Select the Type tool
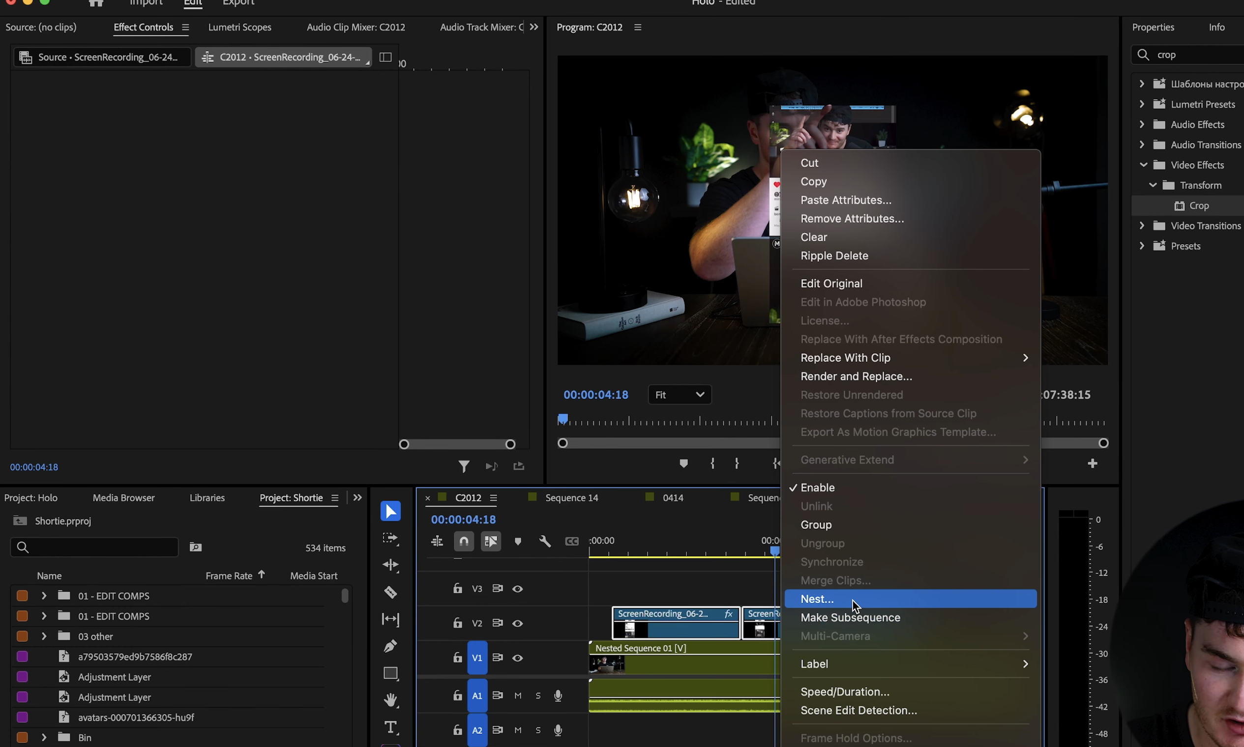Viewport: 1244px width, 747px height. click(x=390, y=727)
